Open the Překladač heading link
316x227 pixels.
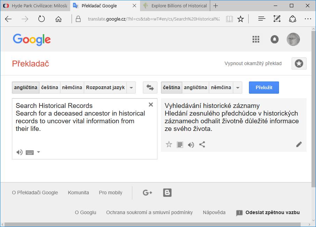pyautogui.click(x=31, y=64)
